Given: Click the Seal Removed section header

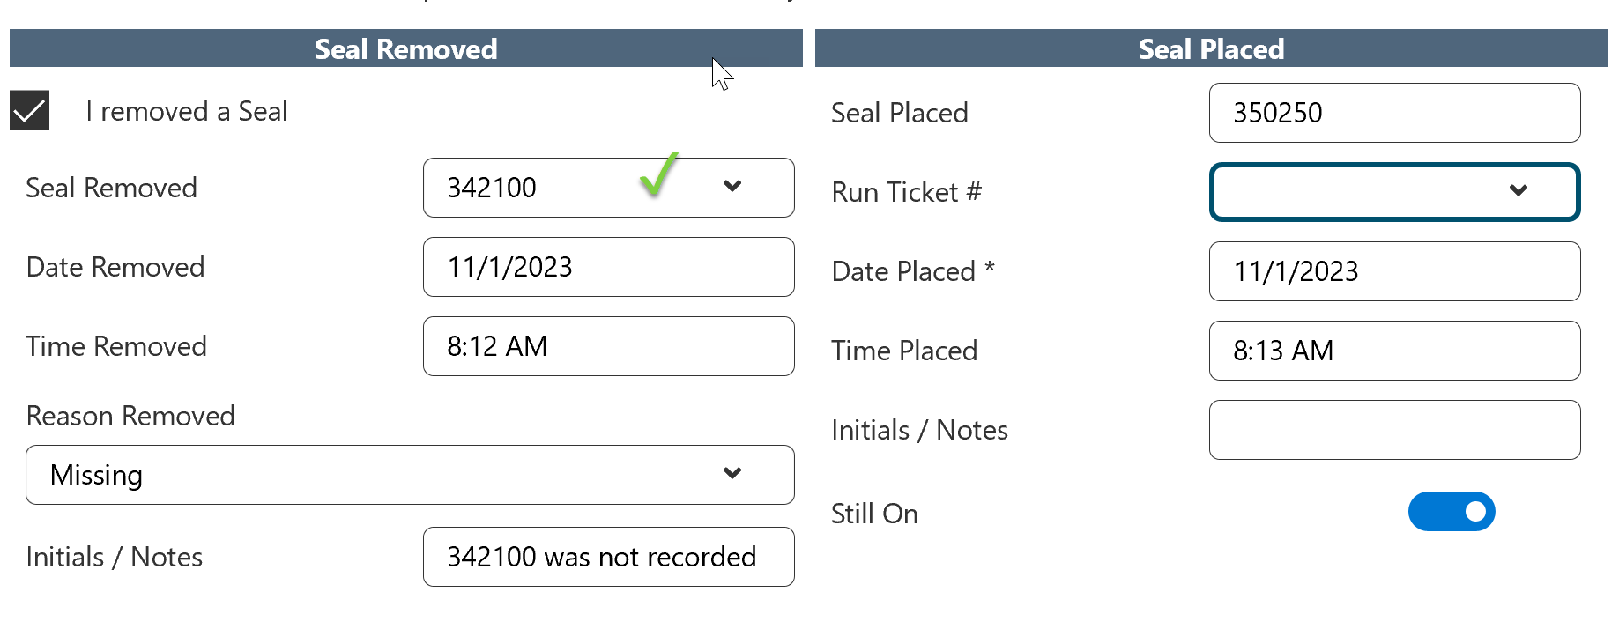Looking at the screenshot, I should 405,48.
